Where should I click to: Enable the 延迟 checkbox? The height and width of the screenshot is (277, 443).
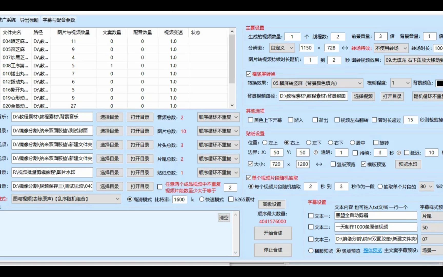407,153
